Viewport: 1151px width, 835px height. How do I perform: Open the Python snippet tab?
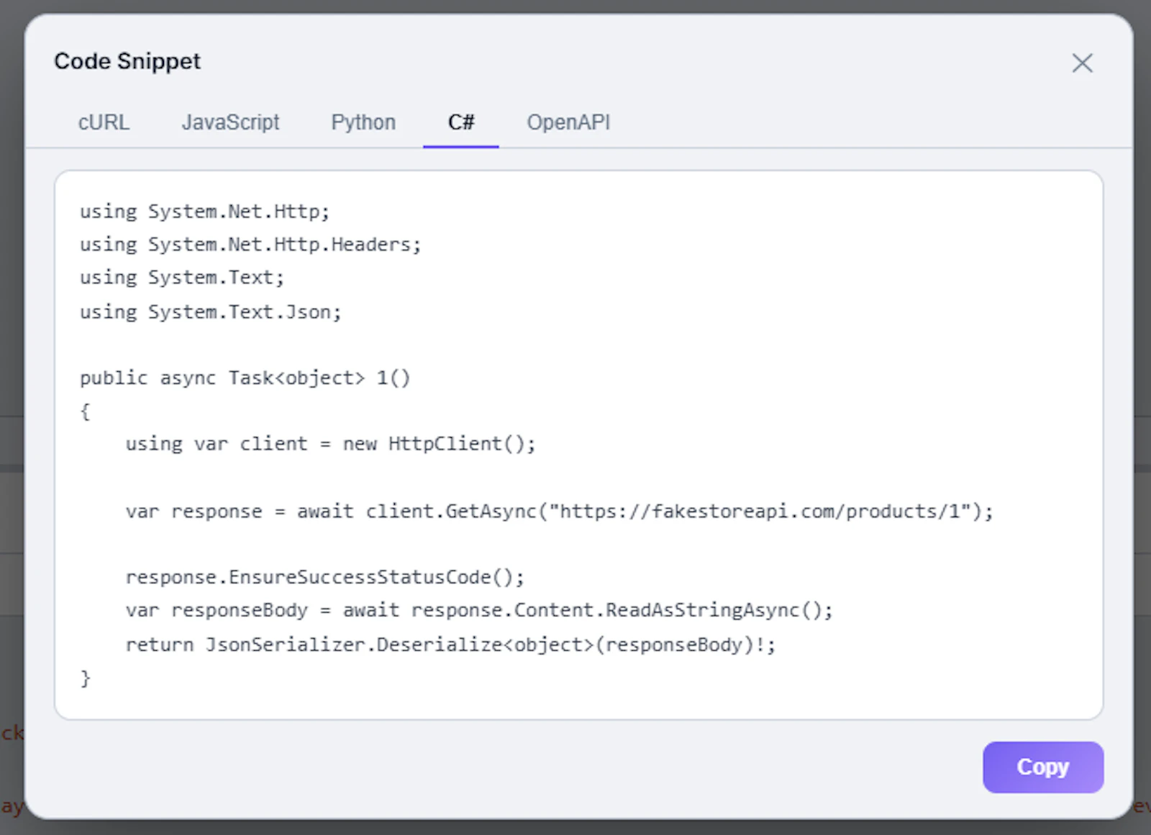363,122
